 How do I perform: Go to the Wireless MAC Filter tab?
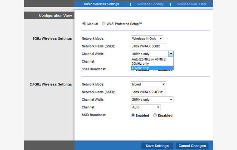click(192, 4)
